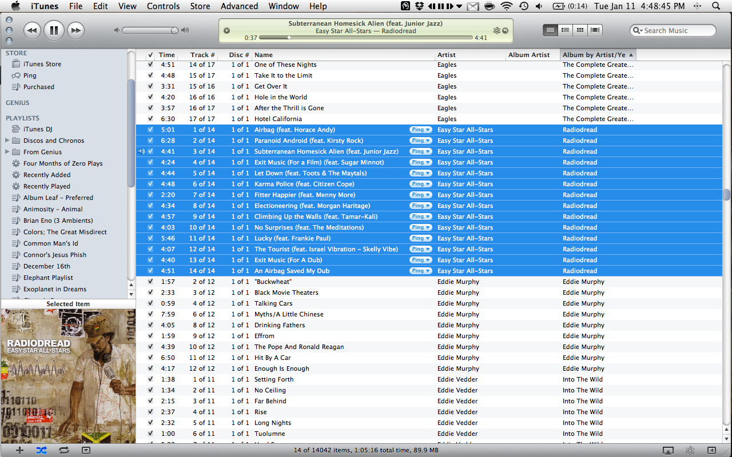Screen dimensions: 732x457
Task: Sort by the Artist column header
Action: [469, 55]
